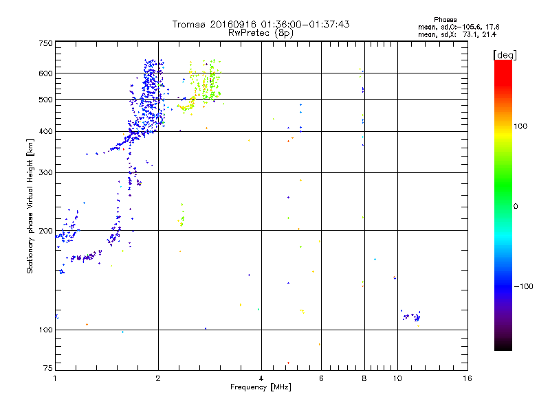Click the Phases heading text
Viewport: 550px width, 412px height.
click(x=445, y=20)
